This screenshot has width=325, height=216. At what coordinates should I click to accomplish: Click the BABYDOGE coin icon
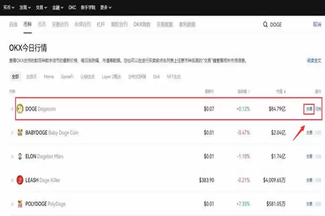20,133
